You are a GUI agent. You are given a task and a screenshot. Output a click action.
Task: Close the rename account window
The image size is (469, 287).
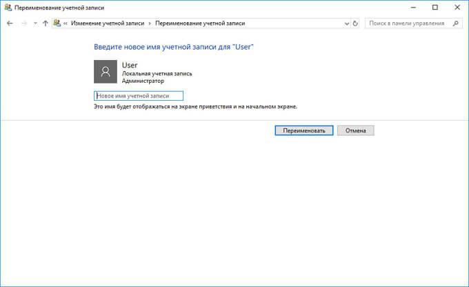[457, 8]
